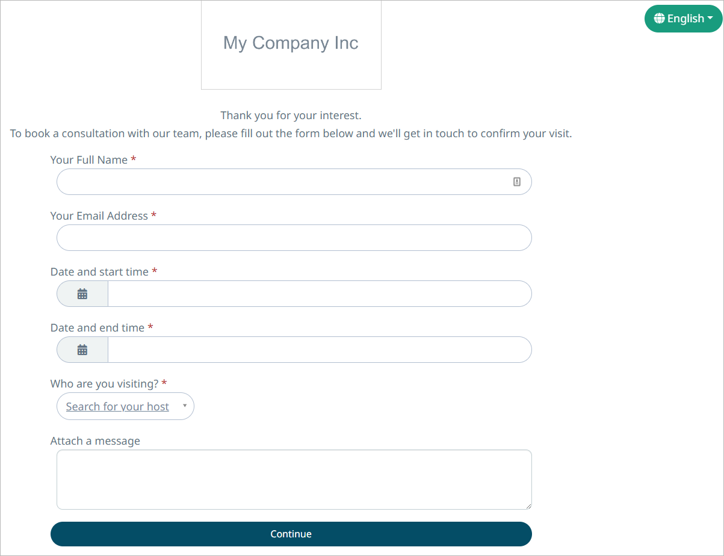The width and height of the screenshot is (724, 556).
Task: Click the "Who are you visiting?" label
Action: pos(105,384)
